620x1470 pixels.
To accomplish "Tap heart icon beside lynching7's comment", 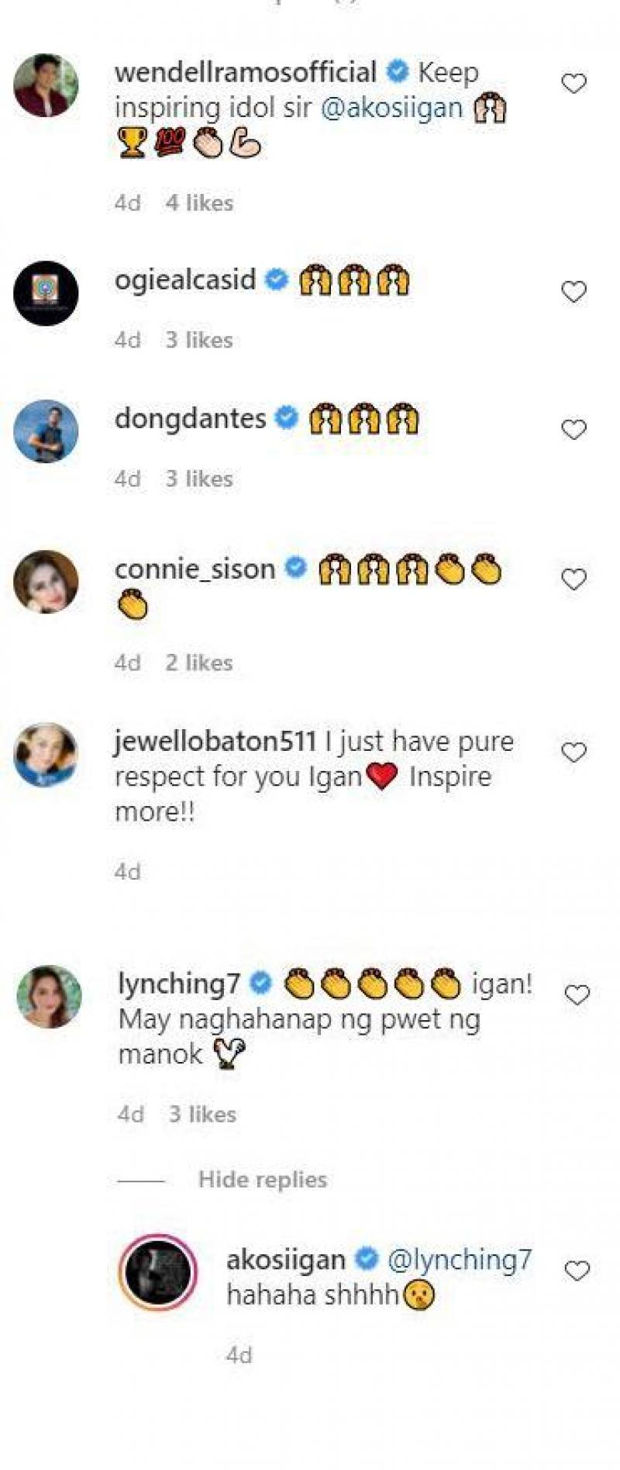I will click(577, 994).
